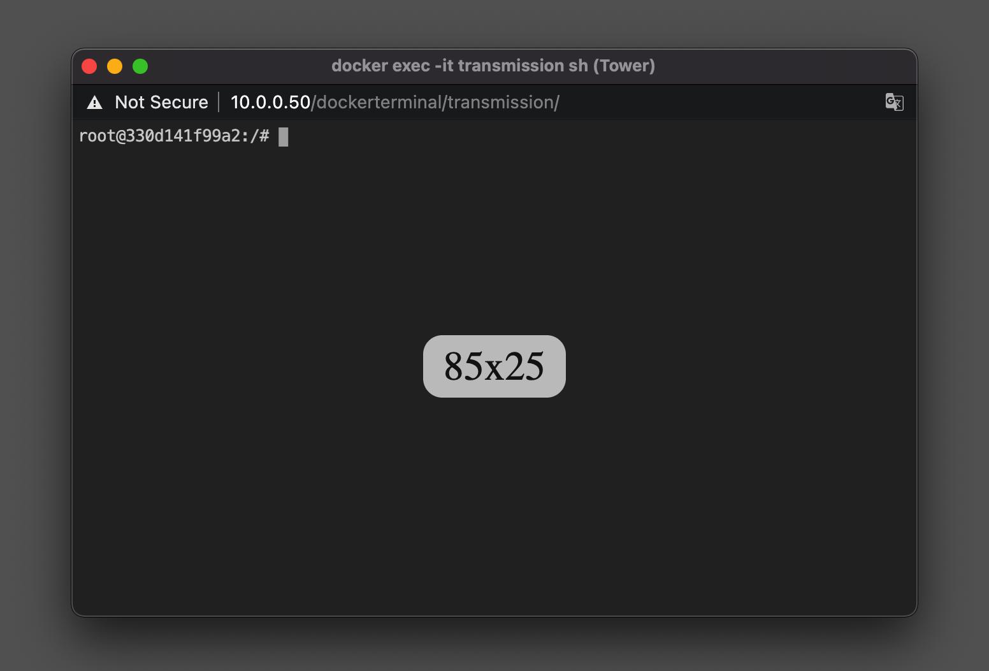Click the 85x25 terminal size overlay
Image resolution: width=989 pixels, height=671 pixels.
pos(494,366)
